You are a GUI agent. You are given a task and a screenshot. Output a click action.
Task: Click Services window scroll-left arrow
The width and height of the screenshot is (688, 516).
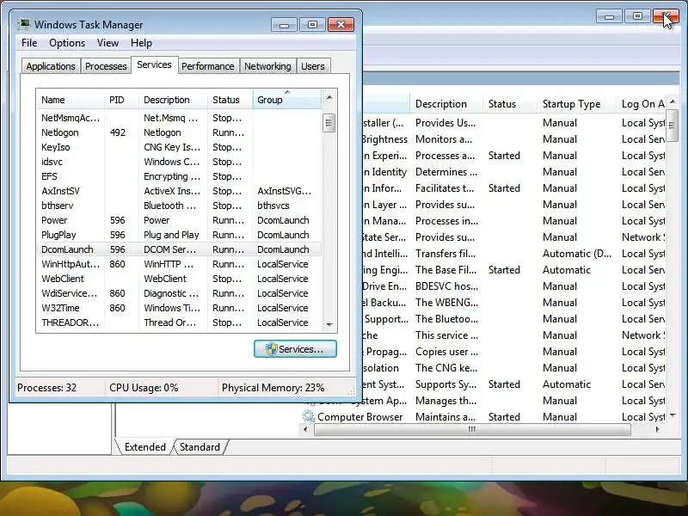pos(306,429)
